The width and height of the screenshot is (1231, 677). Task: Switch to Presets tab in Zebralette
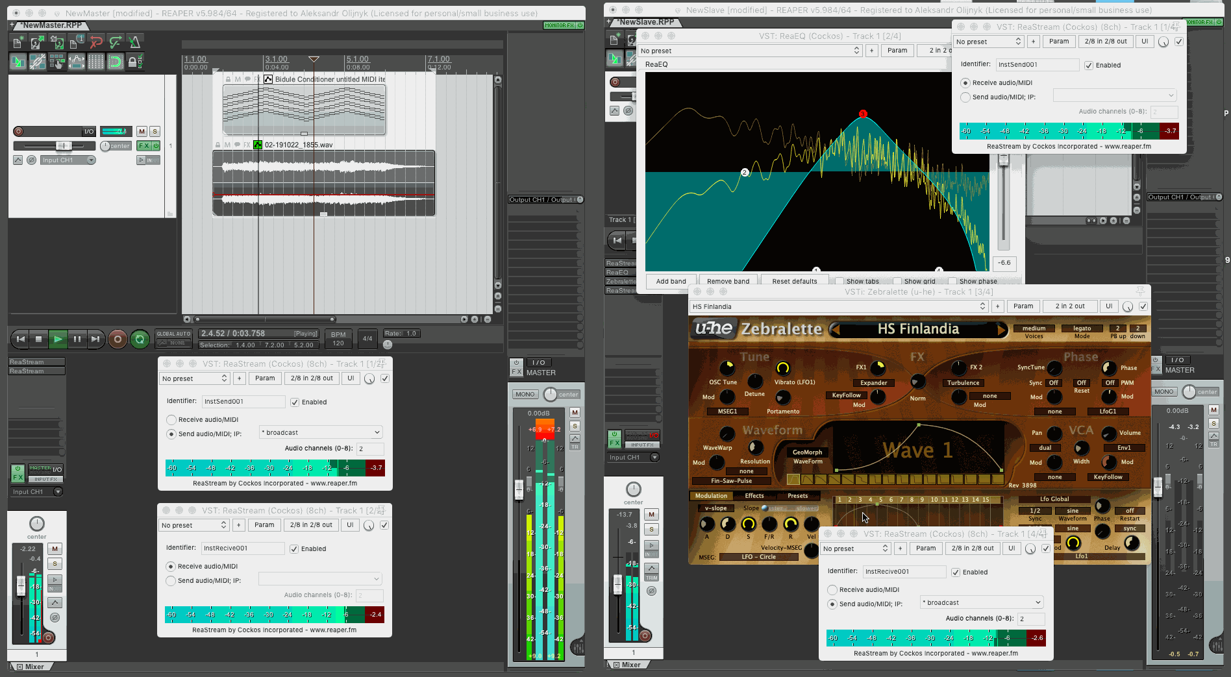[798, 496]
